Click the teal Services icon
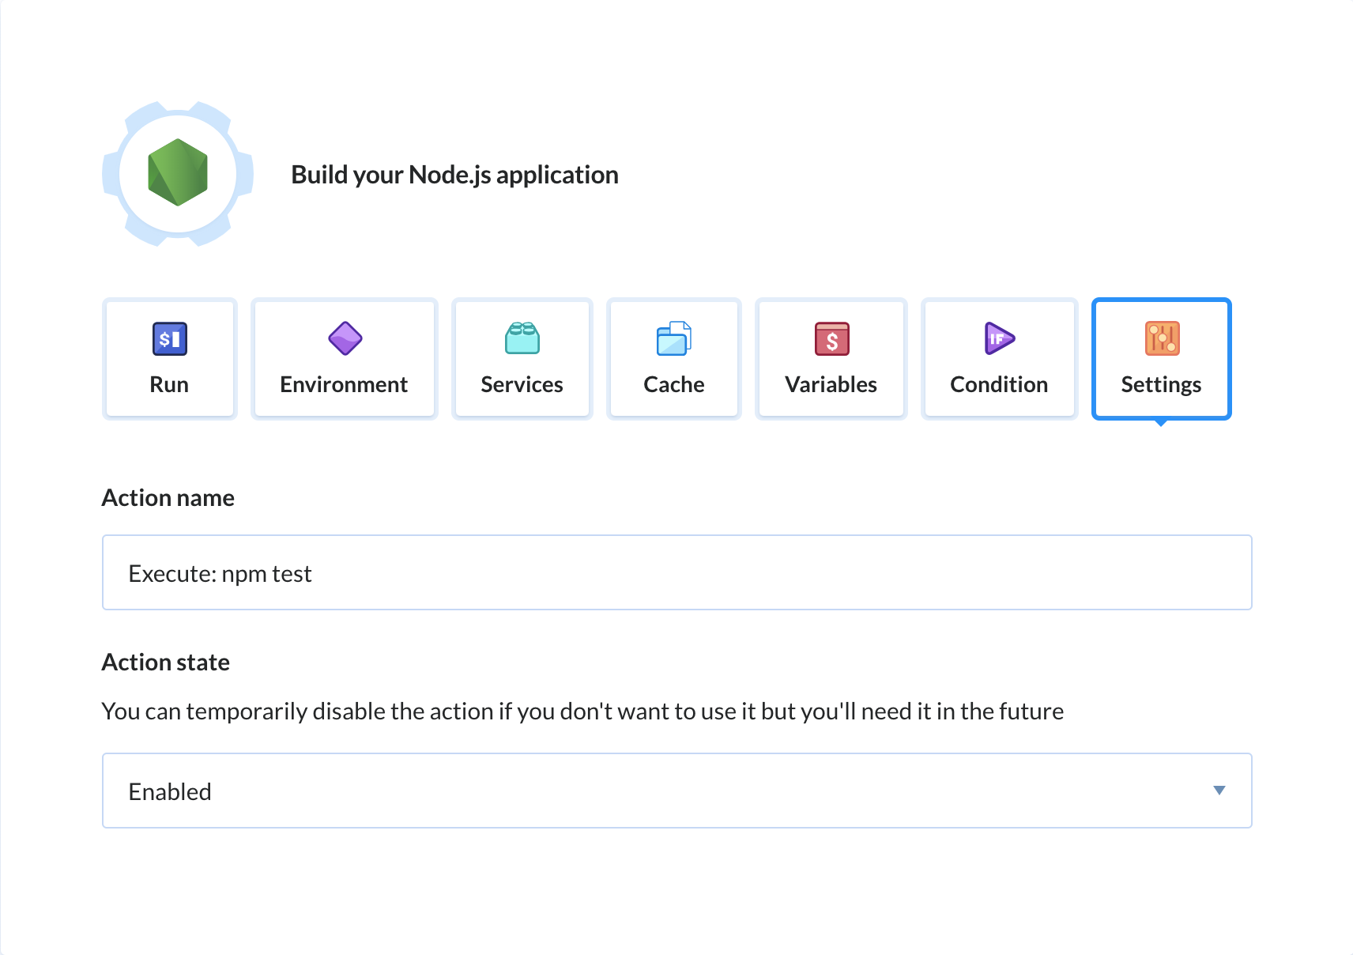1353x955 pixels. coord(522,338)
